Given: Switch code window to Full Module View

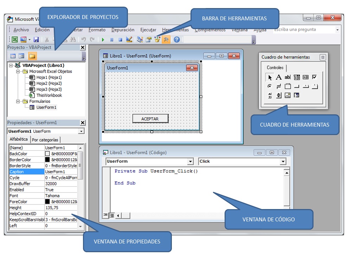Looking at the screenshot, I should (112, 215).
